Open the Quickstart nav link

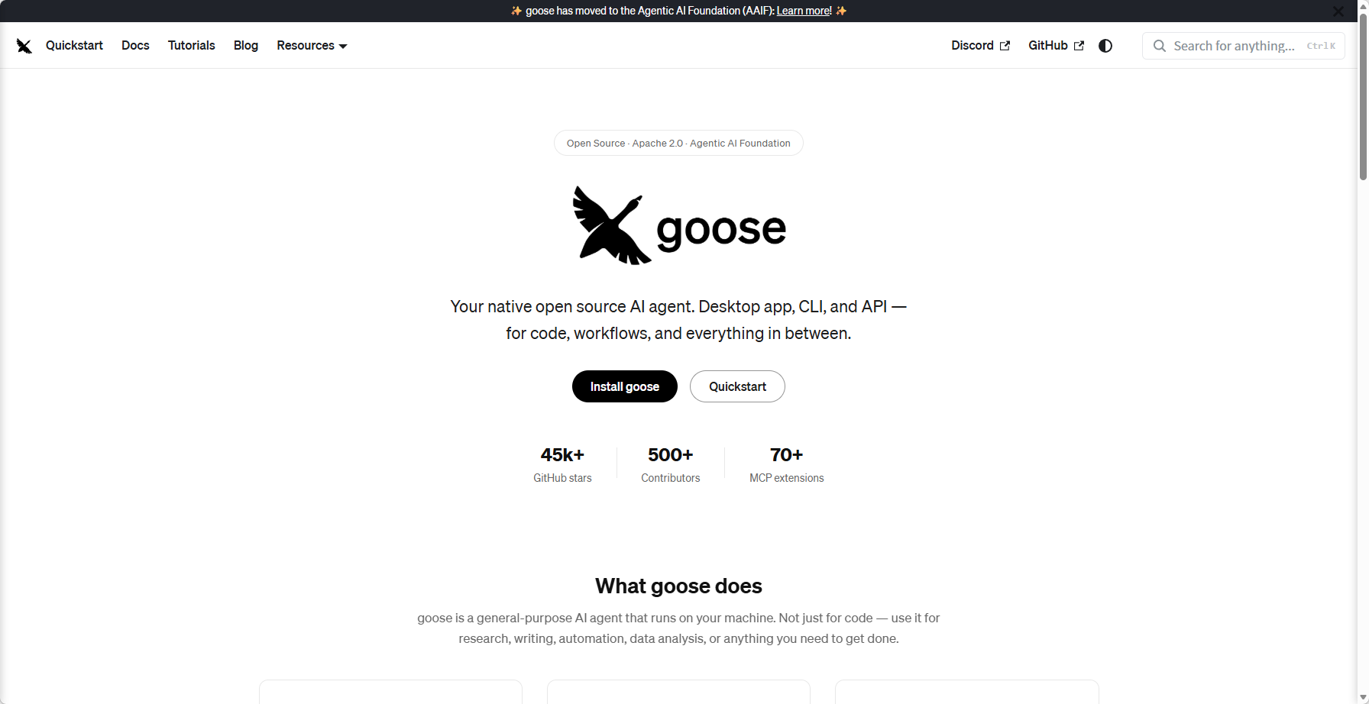point(74,46)
